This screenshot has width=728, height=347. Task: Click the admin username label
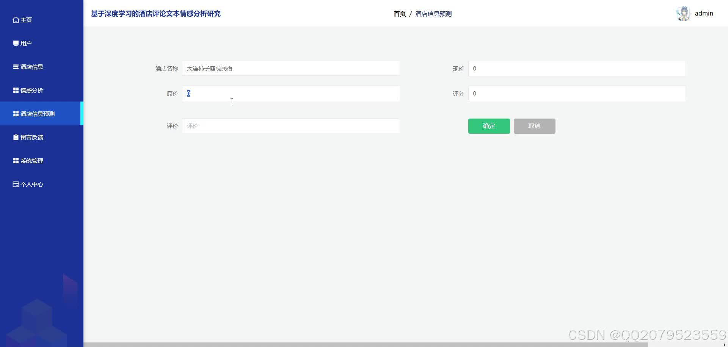pyautogui.click(x=704, y=13)
